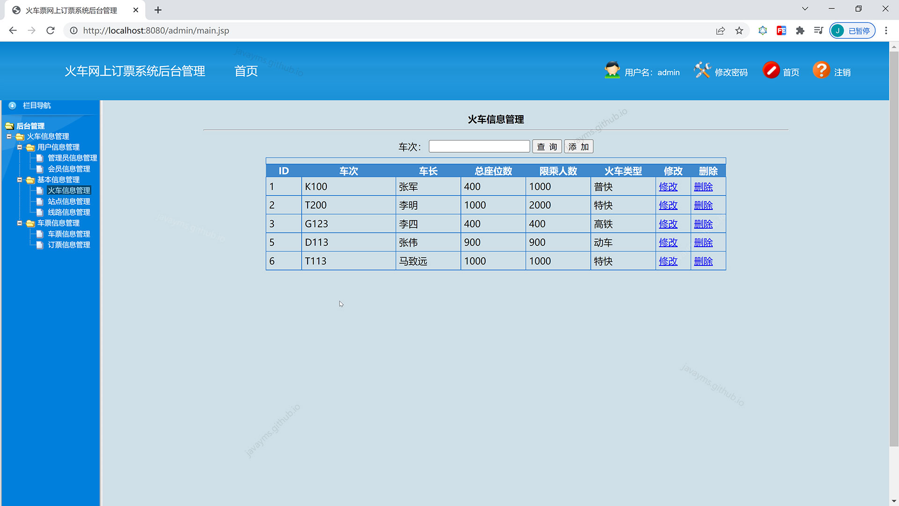Collapse the 用户信息管理 tree node
Image resolution: width=899 pixels, height=506 pixels.
20,147
